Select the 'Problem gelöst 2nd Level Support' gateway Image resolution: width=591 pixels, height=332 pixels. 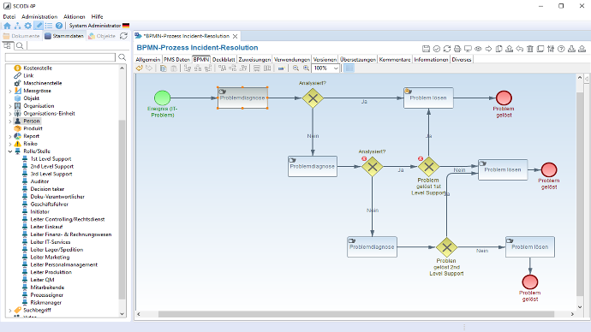tap(446, 247)
